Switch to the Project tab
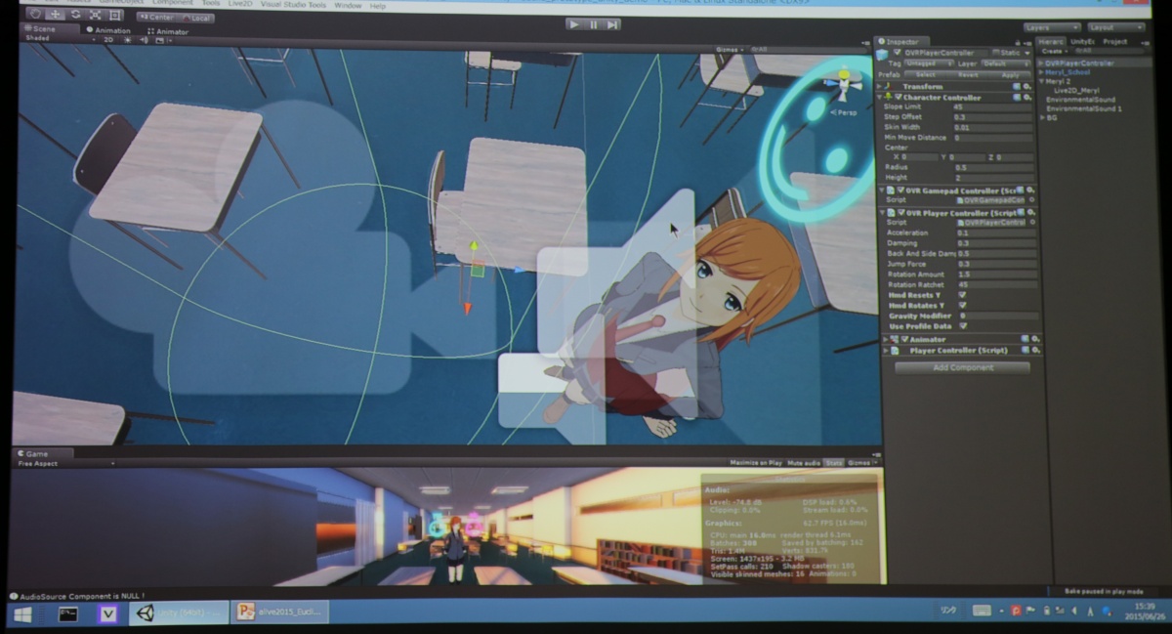1172x634 pixels. (1115, 41)
